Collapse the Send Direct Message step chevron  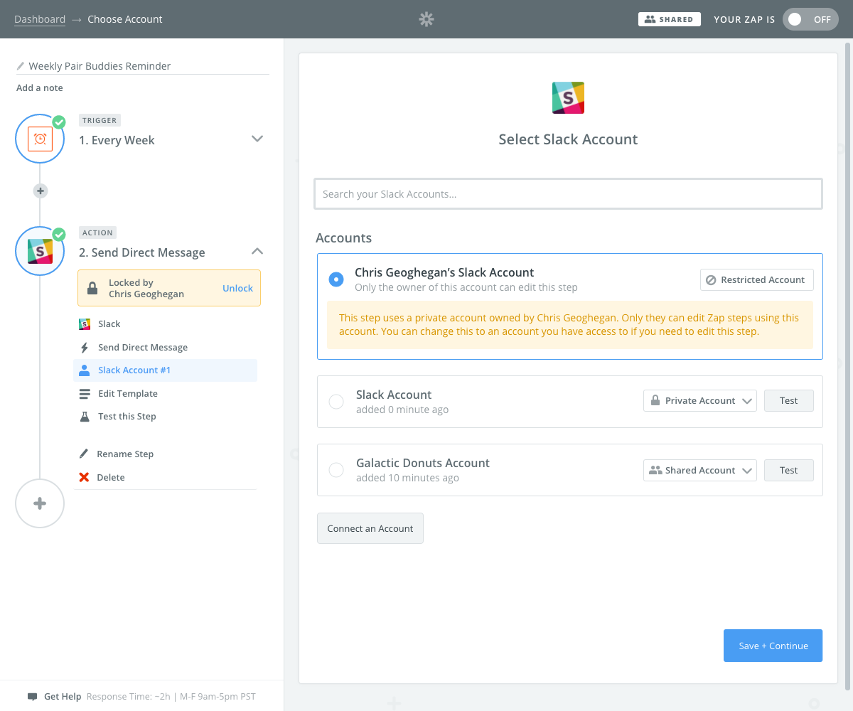tap(258, 251)
